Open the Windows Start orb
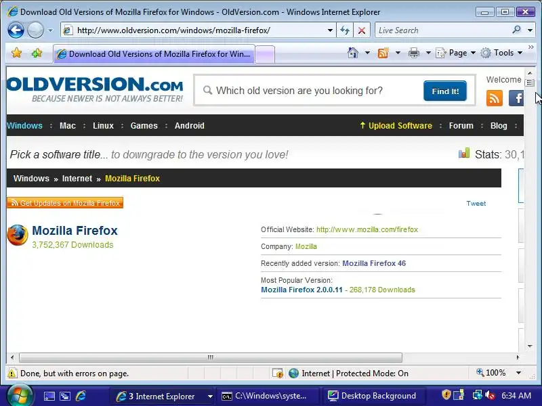542x406 pixels. (x=20, y=396)
